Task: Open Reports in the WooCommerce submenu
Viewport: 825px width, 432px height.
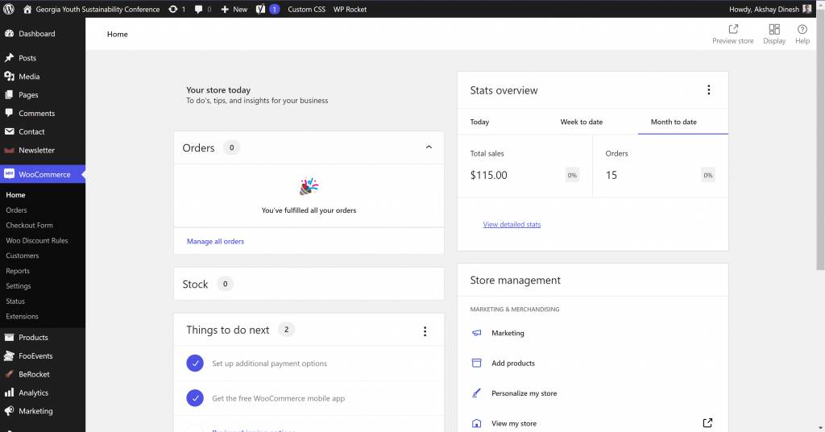Action: tap(18, 271)
